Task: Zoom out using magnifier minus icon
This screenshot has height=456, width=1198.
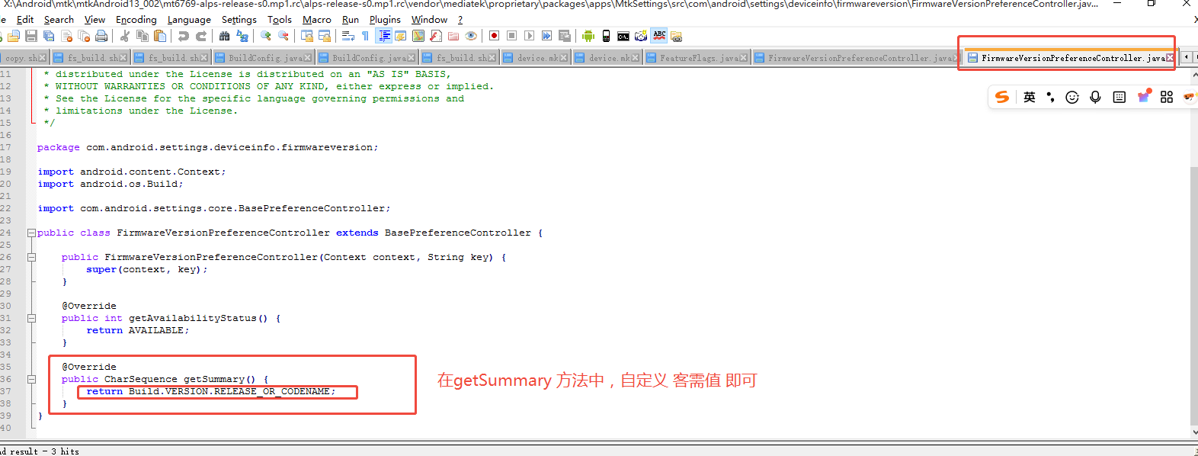Action: [283, 36]
